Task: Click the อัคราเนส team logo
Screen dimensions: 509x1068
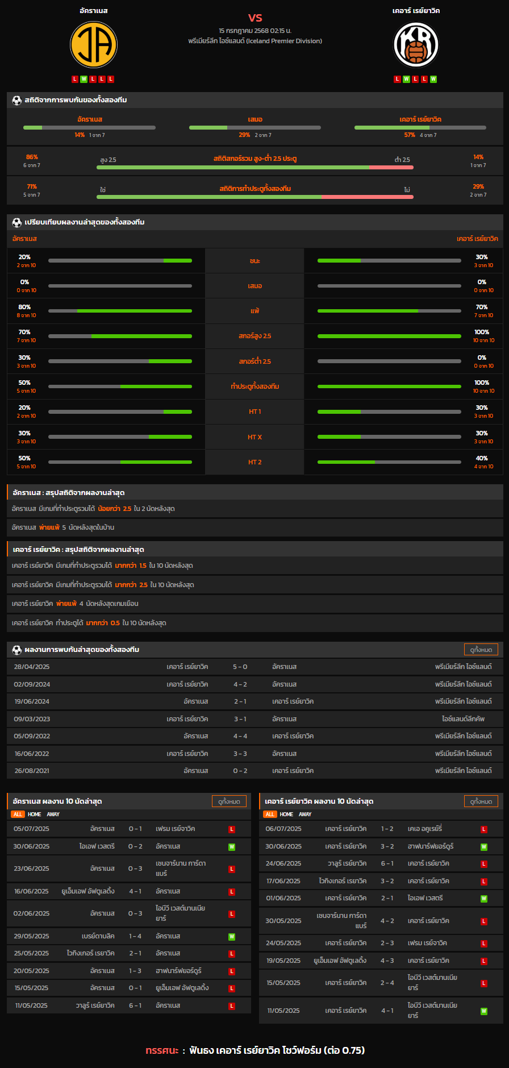Action: (94, 45)
